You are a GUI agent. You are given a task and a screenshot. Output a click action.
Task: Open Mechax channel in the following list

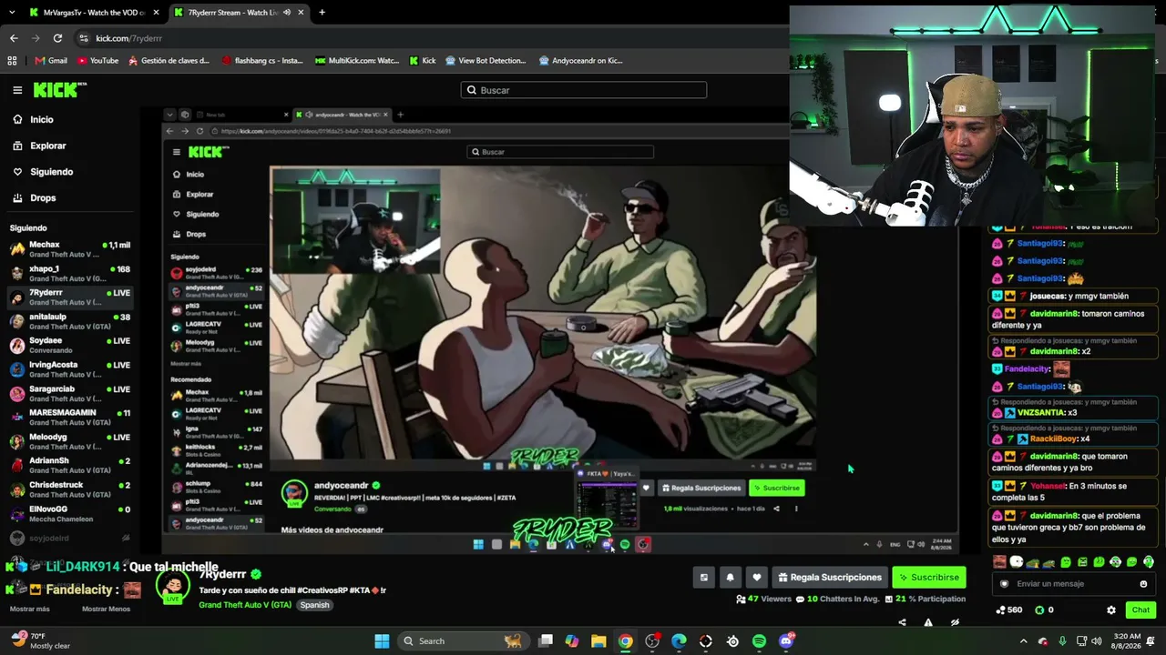click(70, 249)
